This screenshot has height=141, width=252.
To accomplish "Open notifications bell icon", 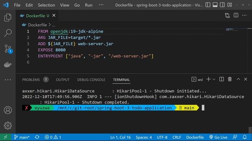I will point(245,137).
